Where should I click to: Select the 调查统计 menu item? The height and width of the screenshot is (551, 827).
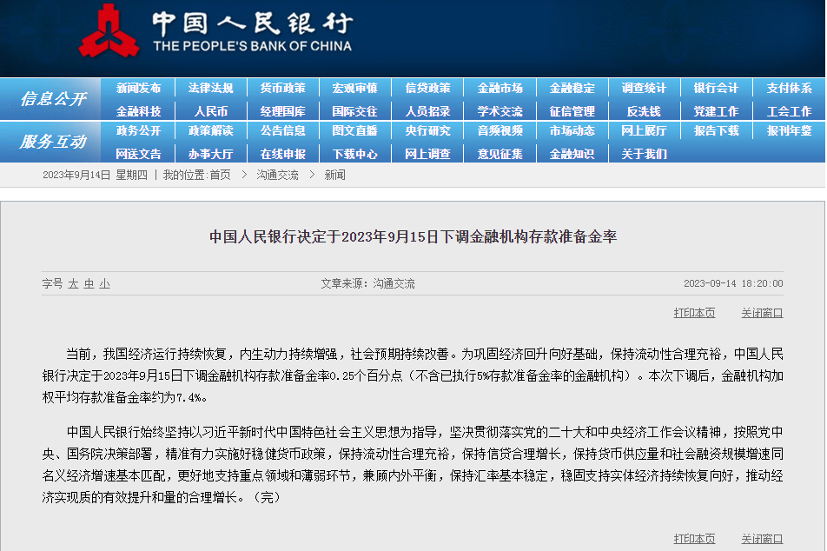(644, 88)
